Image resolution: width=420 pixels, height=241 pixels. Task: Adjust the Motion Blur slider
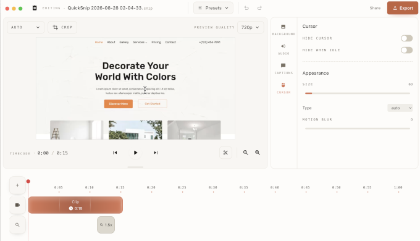click(x=358, y=129)
